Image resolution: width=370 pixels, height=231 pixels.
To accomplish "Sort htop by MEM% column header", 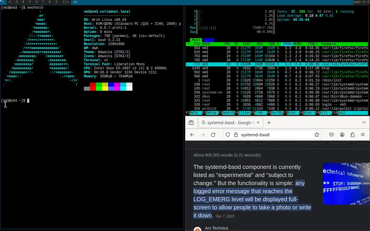I will click(297, 44).
